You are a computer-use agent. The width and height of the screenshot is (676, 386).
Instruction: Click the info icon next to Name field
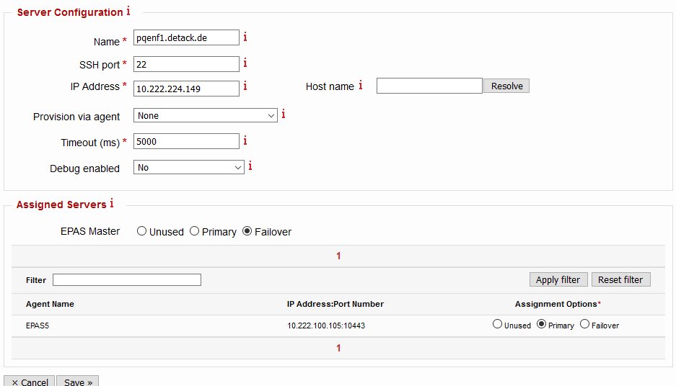(245, 37)
